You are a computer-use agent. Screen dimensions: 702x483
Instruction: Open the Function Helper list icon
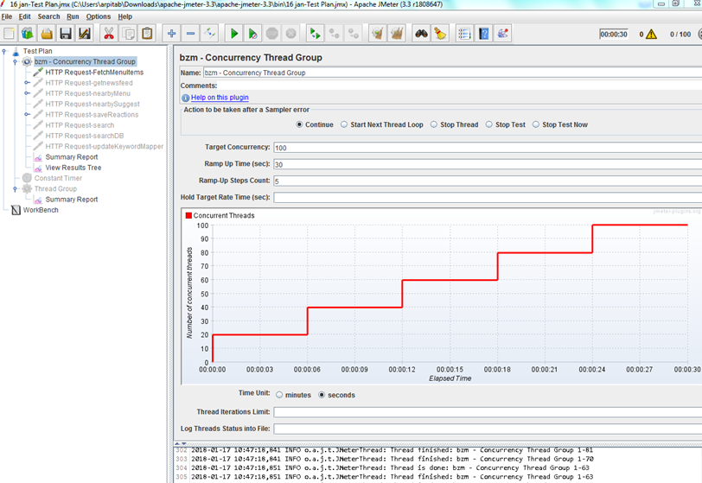pyautogui.click(x=464, y=34)
